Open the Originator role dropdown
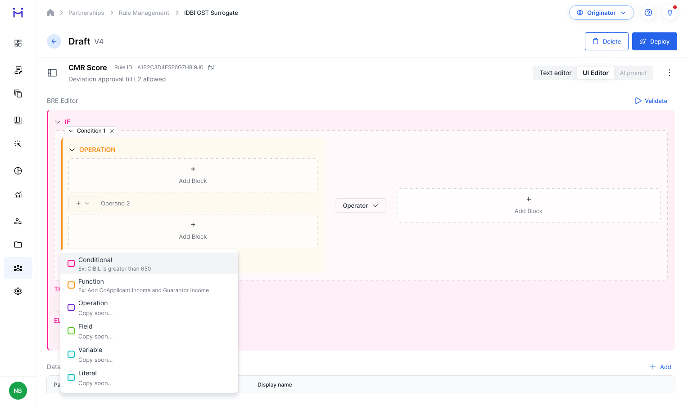Viewport: 688px width, 405px height. click(601, 13)
